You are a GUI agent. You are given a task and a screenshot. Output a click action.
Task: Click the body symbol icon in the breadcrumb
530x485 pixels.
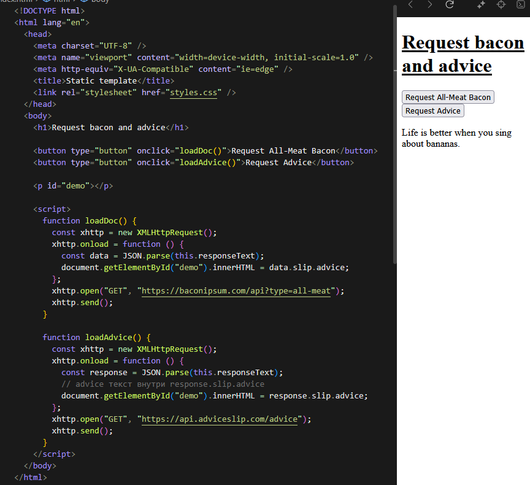pyautogui.click(x=85, y=2)
